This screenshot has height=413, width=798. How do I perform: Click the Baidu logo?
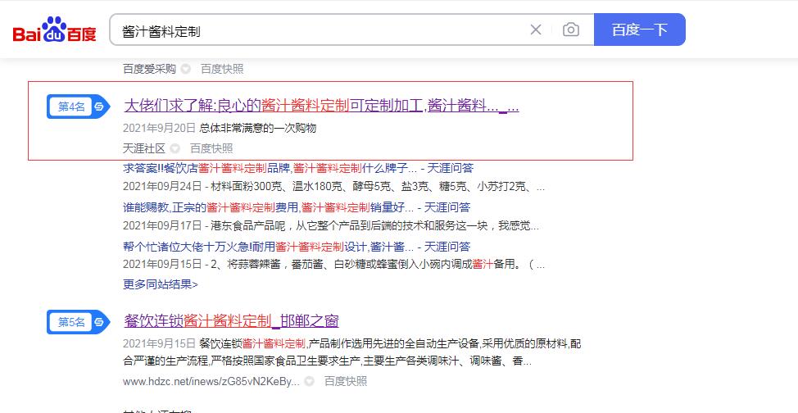[x=54, y=31]
